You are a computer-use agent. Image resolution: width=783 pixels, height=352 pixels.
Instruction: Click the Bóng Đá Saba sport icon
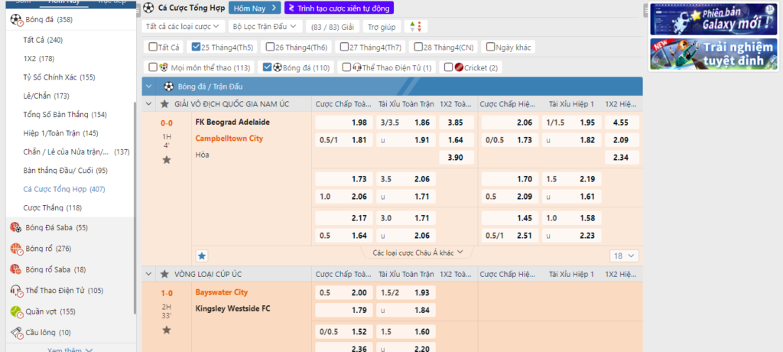click(x=16, y=227)
